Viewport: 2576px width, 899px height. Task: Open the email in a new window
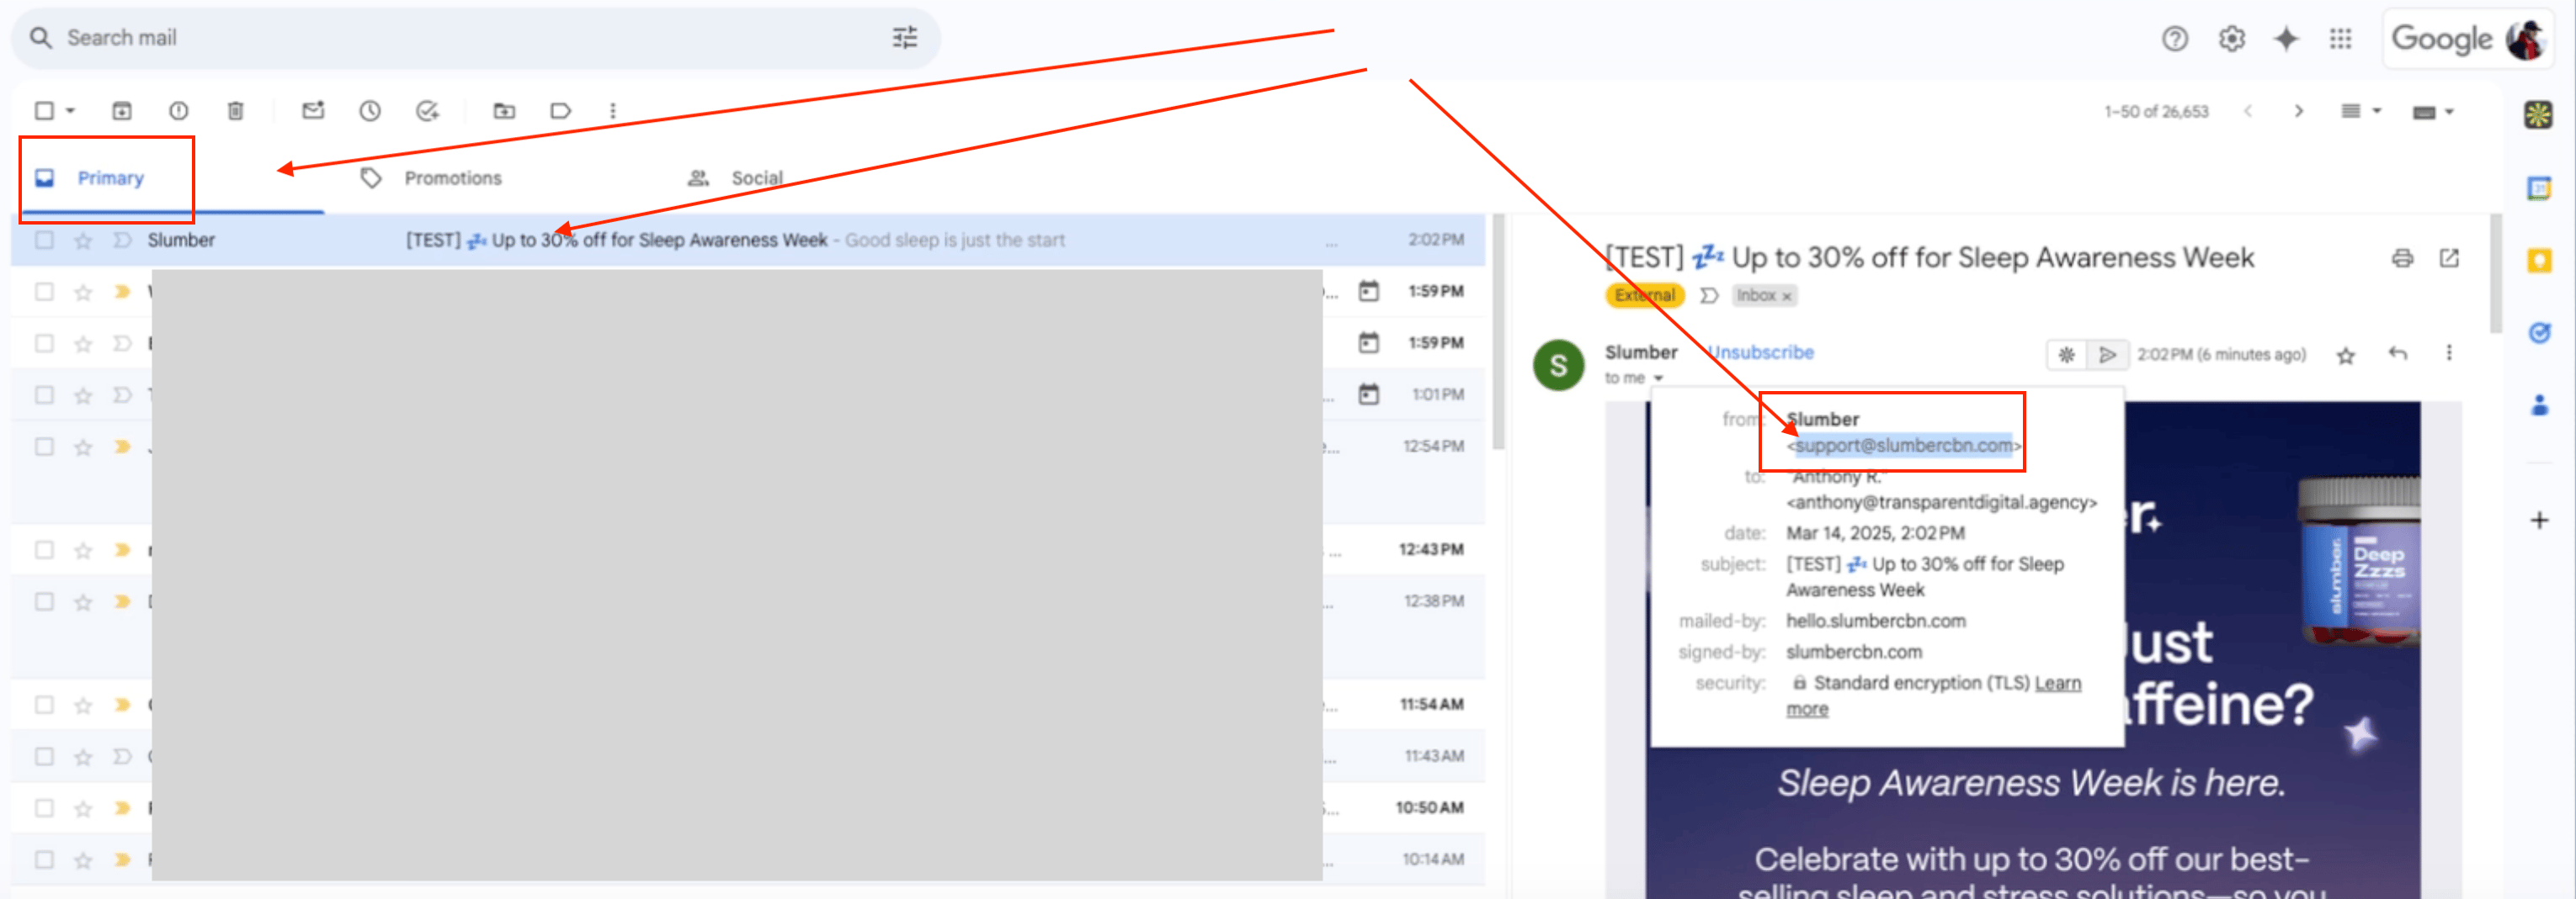coord(2449,259)
